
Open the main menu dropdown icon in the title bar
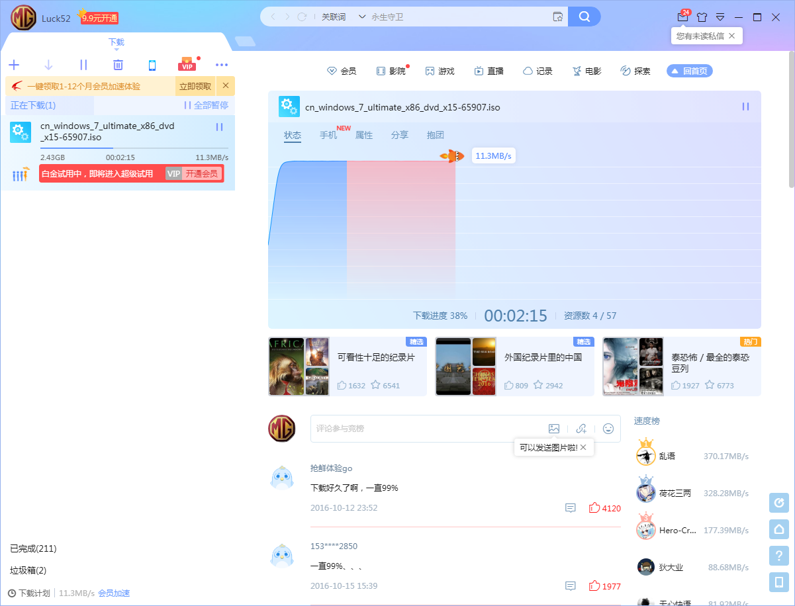[720, 17]
